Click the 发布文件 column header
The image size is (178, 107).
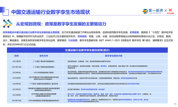tap(44, 56)
